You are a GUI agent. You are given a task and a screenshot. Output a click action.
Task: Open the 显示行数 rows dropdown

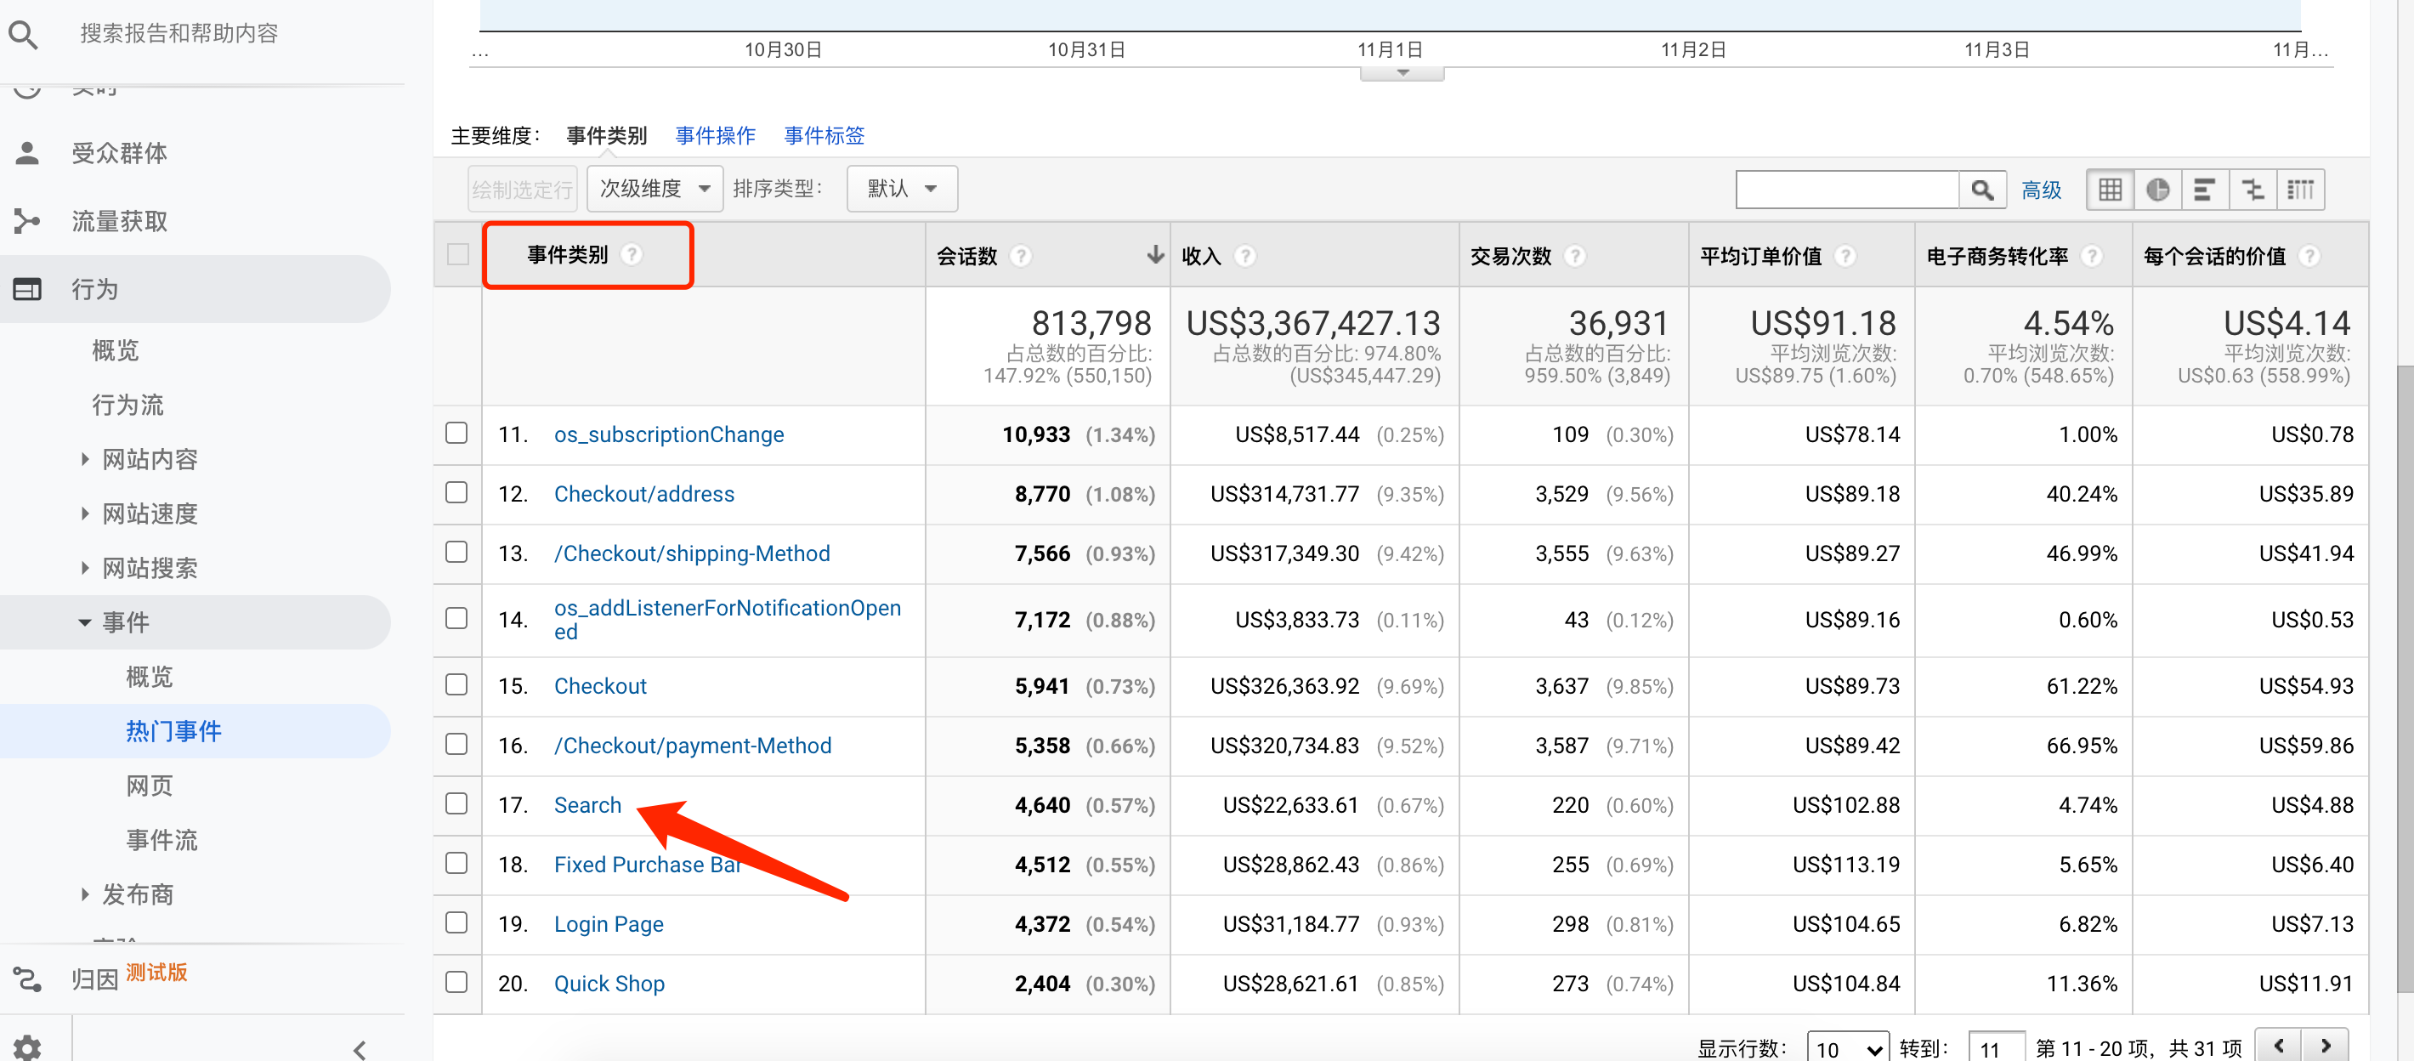1847,1049
